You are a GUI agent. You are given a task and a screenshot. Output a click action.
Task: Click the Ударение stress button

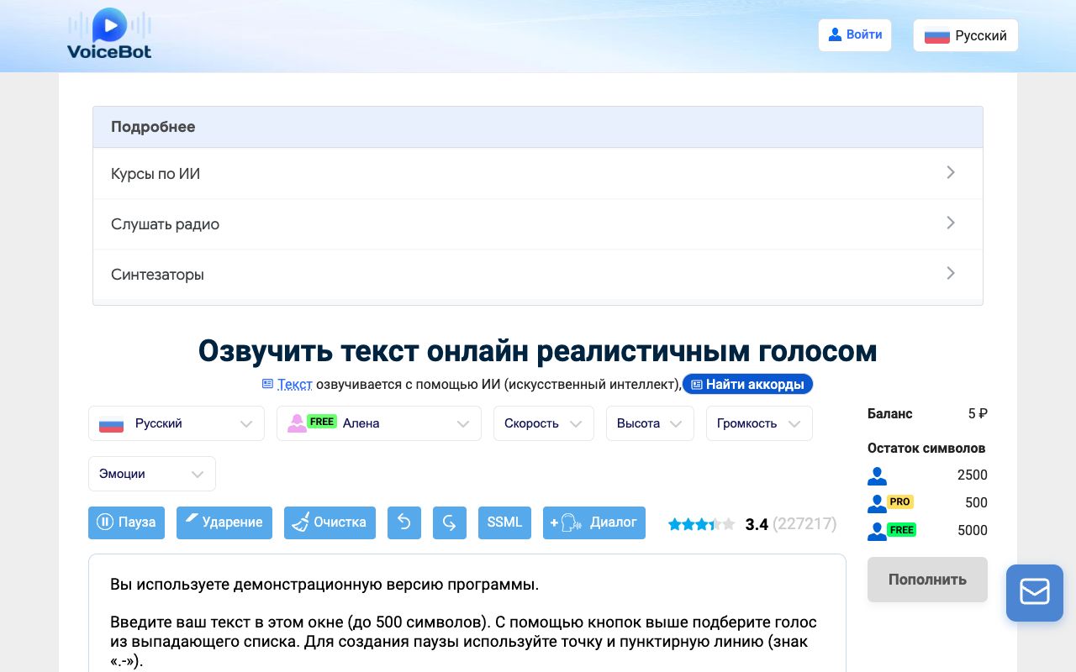(x=224, y=522)
